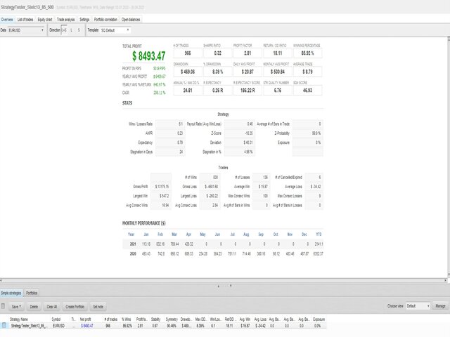This screenshot has height=337, width=450.
Task: Click the $ 8493.47 net profit cell
Action: click(x=87, y=326)
